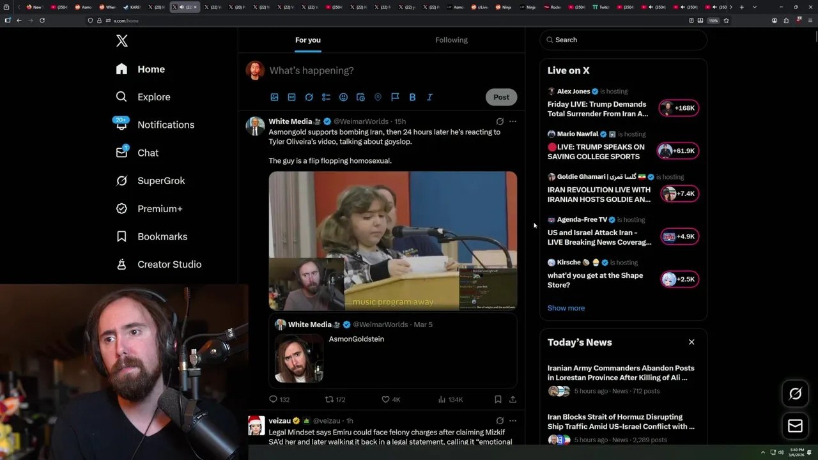The height and width of the screenshot is (460, 818).
Task: Open more options on White Media post
Action: point(513,121)
